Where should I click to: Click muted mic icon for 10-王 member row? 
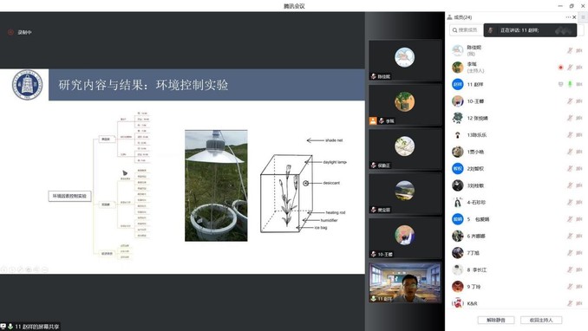coord(570,101)
